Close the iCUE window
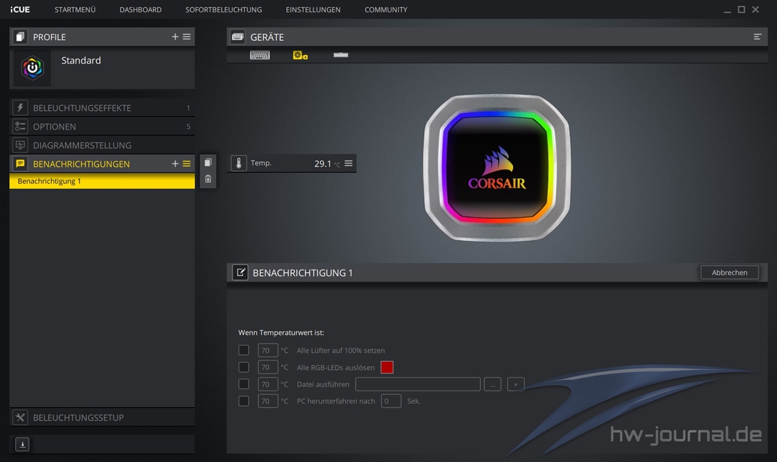This screenshot has height=462, width=777. click(756, 10)
